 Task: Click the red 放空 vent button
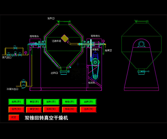pos(14,117)
